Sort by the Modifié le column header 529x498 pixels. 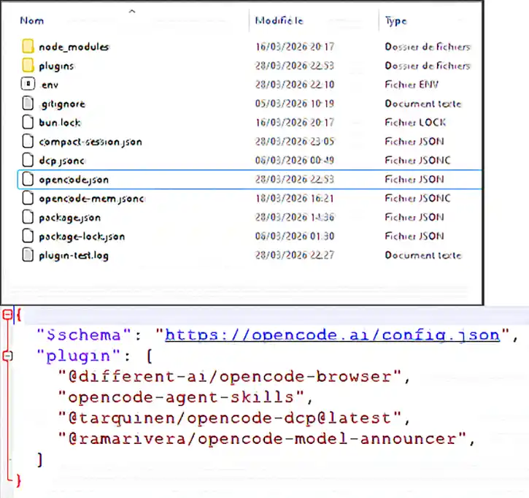coord(279,20)
